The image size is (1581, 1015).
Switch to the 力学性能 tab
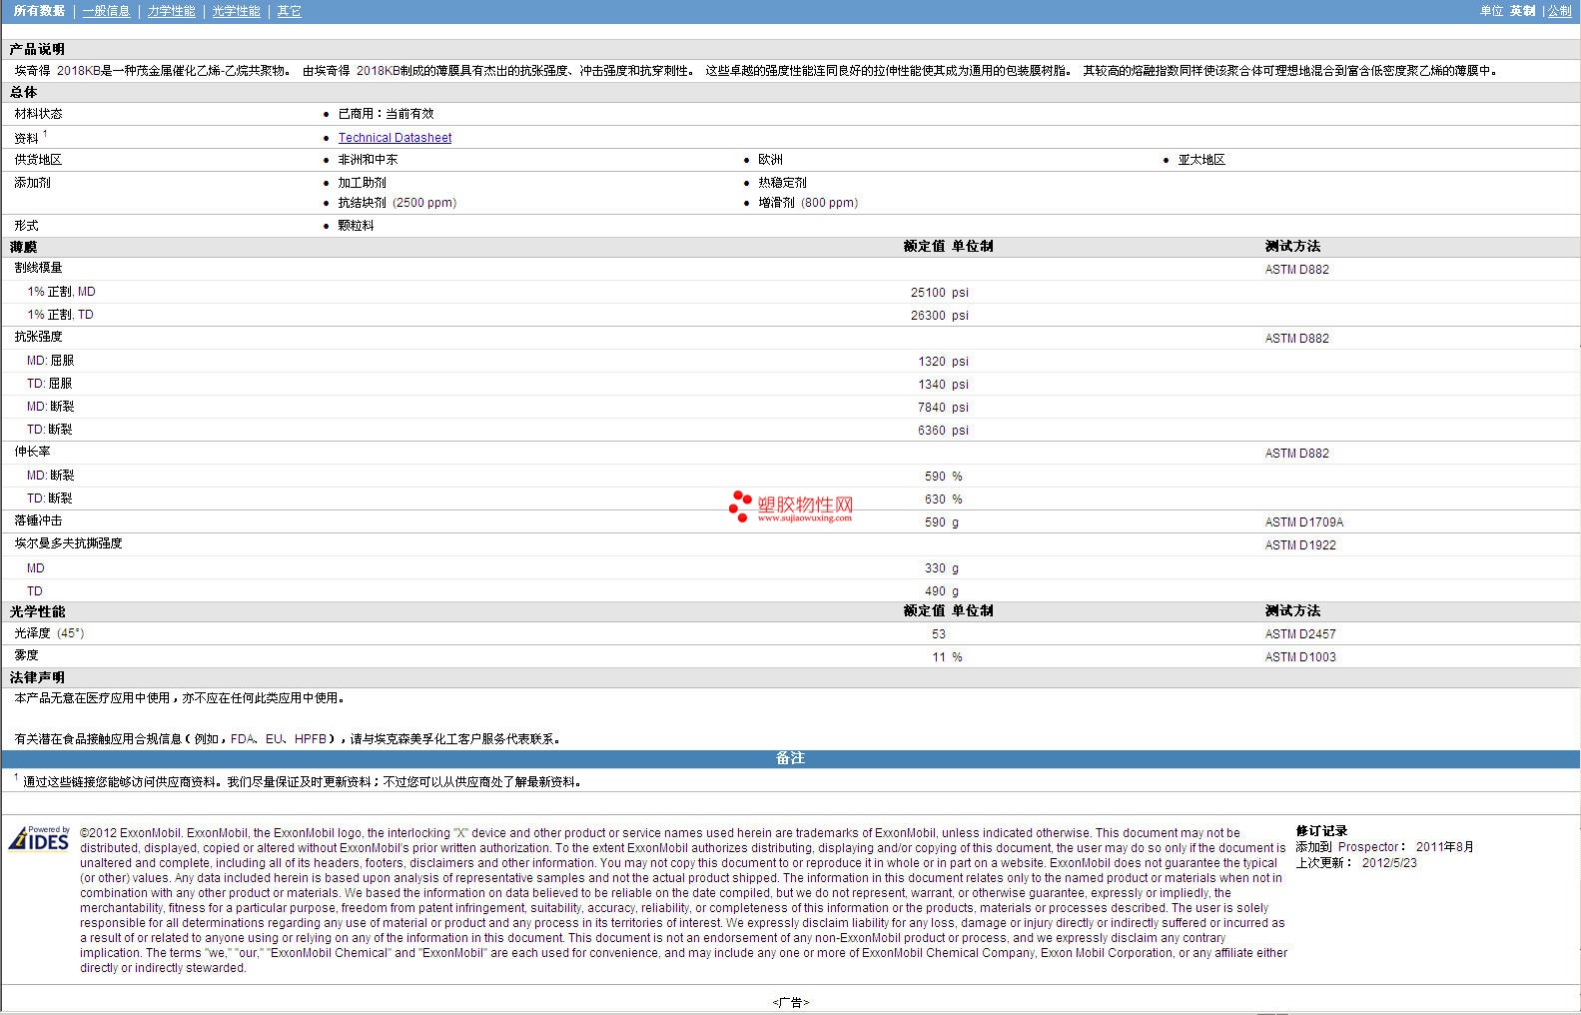click(x=171, y=11)
